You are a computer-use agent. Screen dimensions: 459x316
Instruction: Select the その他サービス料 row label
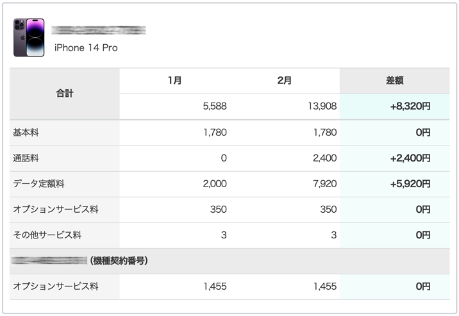coord(47,235)
